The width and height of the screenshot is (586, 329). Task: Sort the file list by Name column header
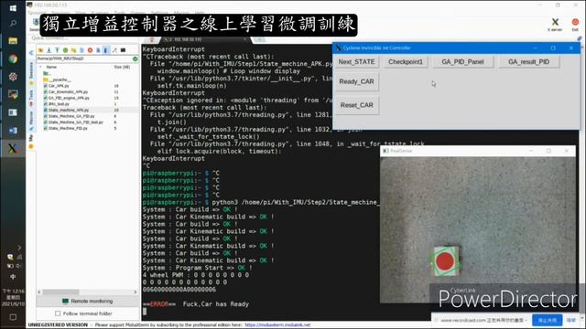tap(51, 67)
